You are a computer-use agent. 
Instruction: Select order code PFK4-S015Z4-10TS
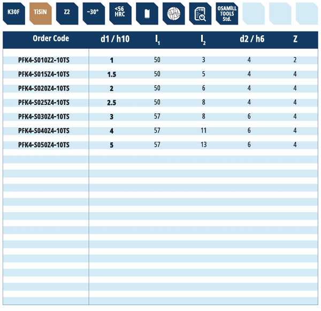pyautogui.click(x=43, y=74)
